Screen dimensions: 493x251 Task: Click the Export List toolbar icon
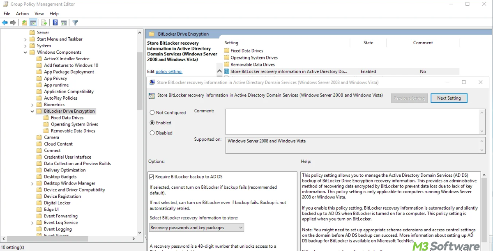44,23
